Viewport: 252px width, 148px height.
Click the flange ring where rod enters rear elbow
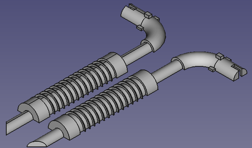tap(147, 46)
